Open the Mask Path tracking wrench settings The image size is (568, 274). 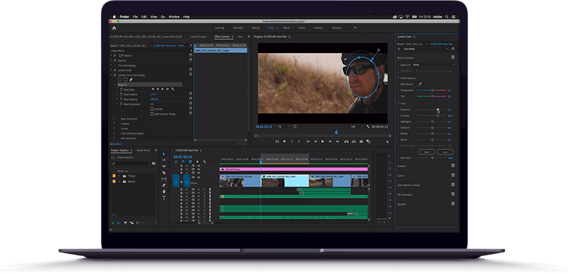click(x=173, y=89)
